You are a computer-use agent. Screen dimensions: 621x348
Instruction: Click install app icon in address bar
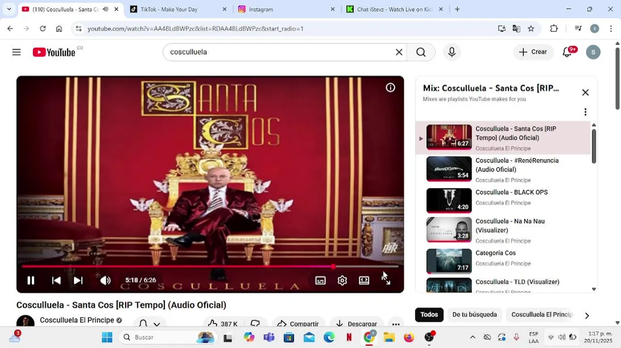pyautogui.click(x=502, y=29)
